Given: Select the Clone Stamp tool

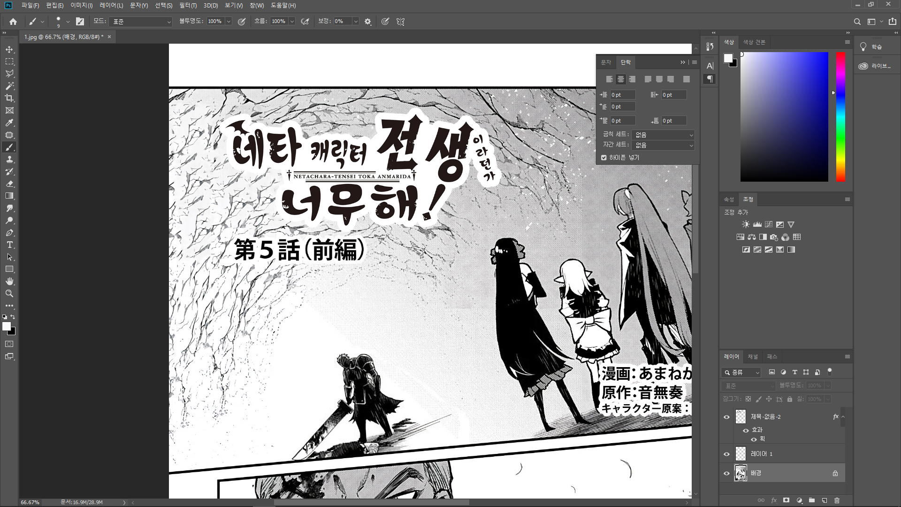Looking at the screenshot, I should coord(9,159).
